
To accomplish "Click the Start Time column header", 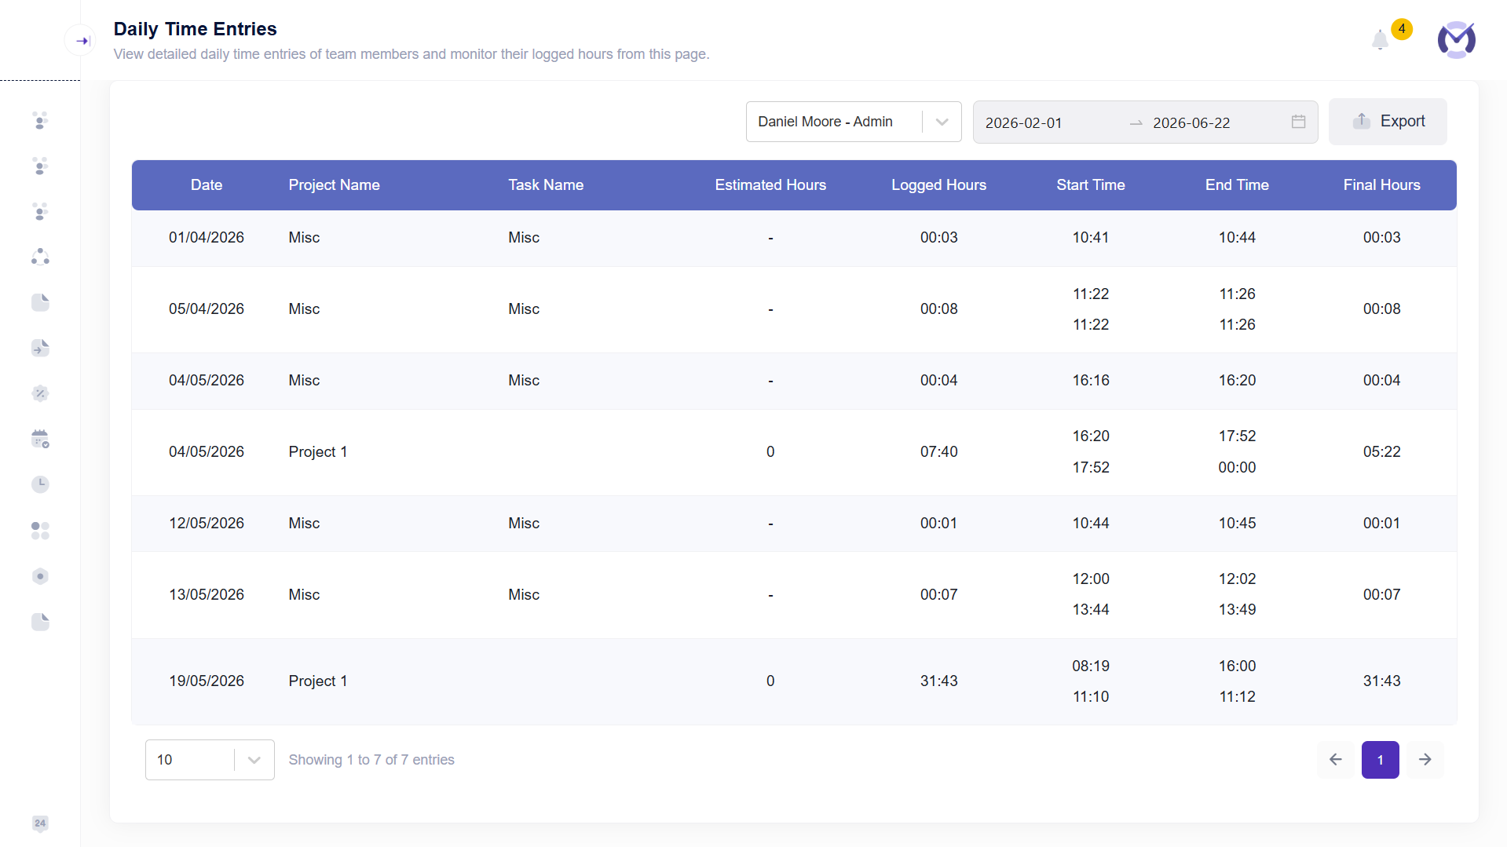I will pyautogui.click(x=1091, y=185).
